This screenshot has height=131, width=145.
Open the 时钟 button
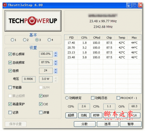click(96, 115)
